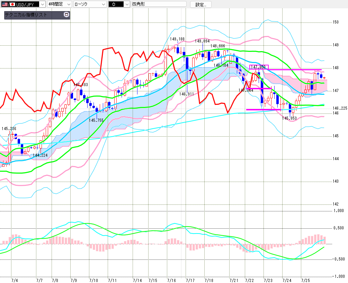348x283 pixels.
Task: Click the 148.184 price label
Action: [221, 65]
